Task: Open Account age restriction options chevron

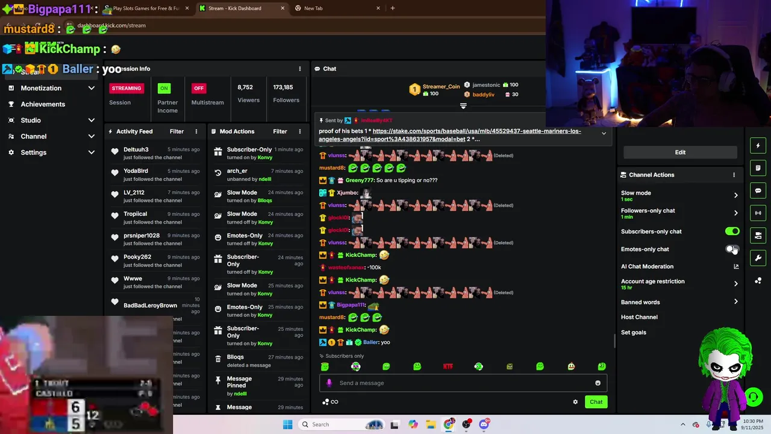Action: click(x=735, y=283)
